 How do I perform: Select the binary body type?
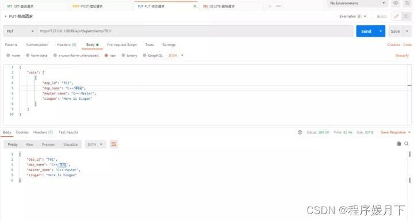(129, 55)
